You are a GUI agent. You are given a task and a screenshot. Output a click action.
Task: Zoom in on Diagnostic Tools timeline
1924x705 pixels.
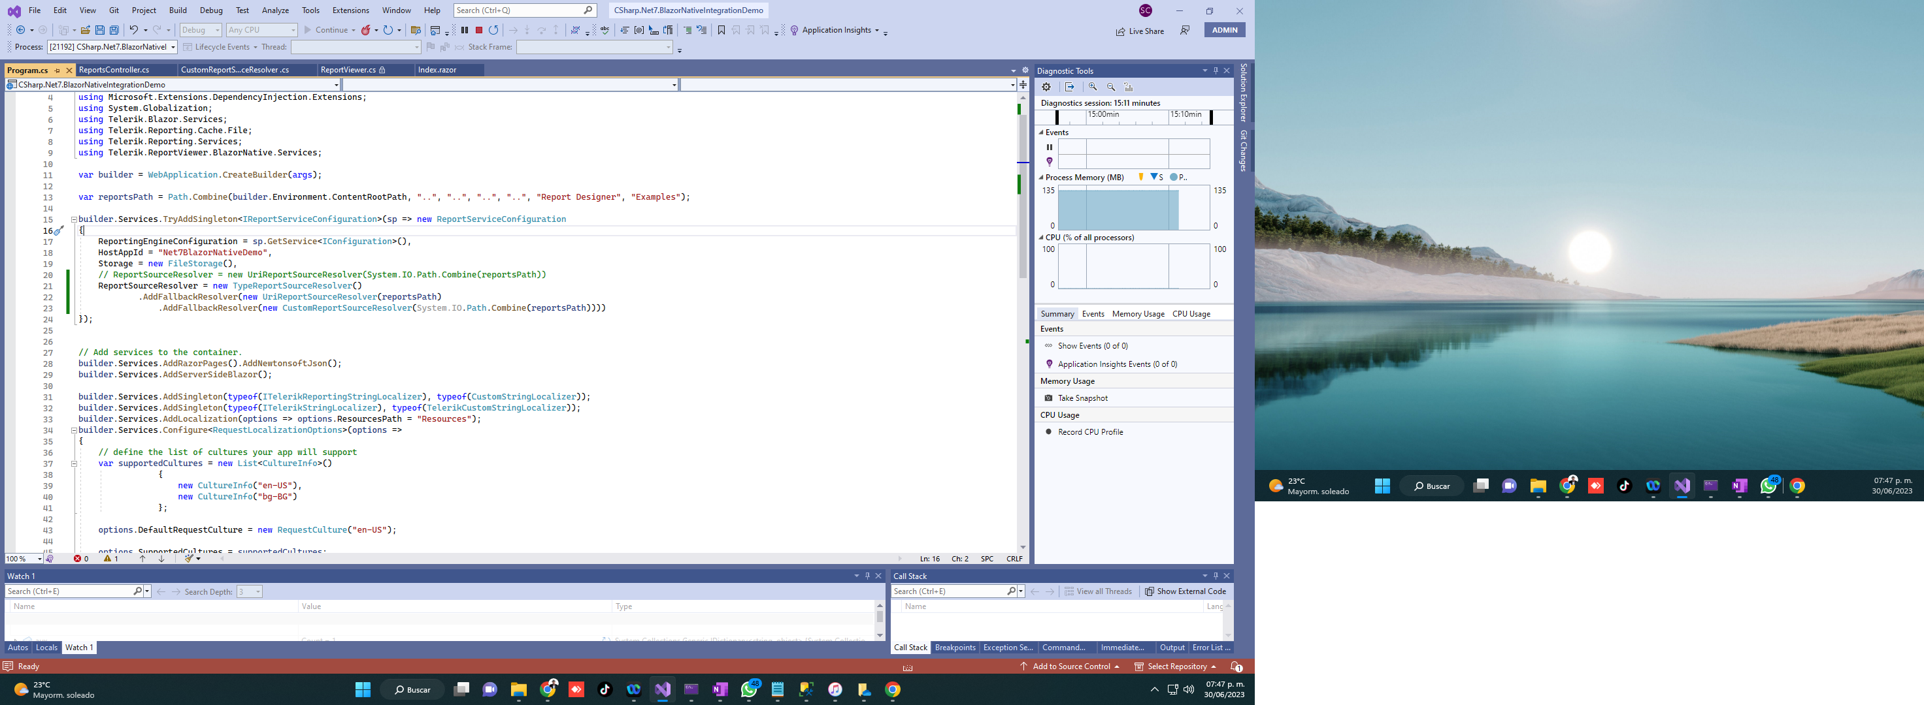1093,87
